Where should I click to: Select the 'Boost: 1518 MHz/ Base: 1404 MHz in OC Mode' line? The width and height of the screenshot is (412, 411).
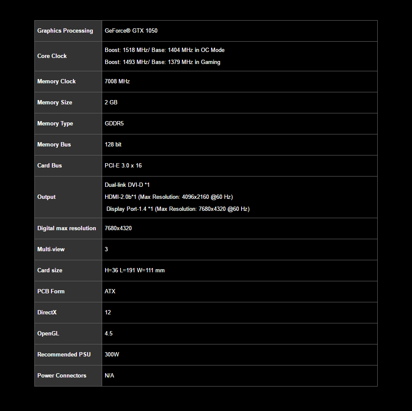pyautogui.click(x=164, y=50)
